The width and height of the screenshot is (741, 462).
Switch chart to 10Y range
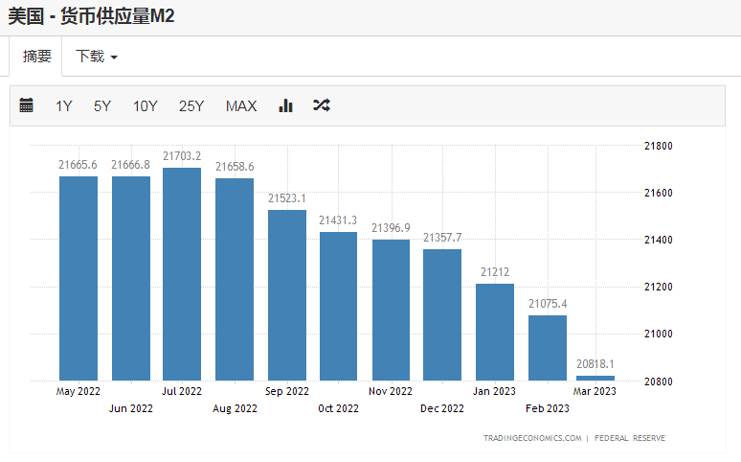click(x=145, y=106)
